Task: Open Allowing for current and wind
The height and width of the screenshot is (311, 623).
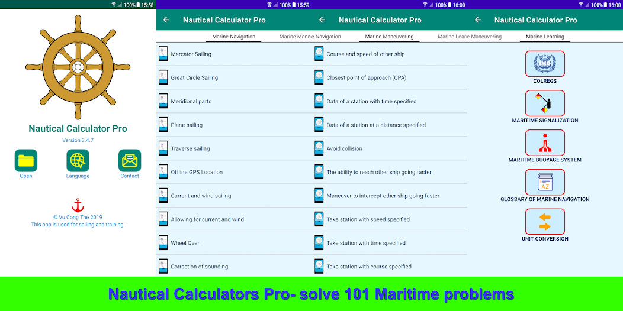Action: (233, 219)
